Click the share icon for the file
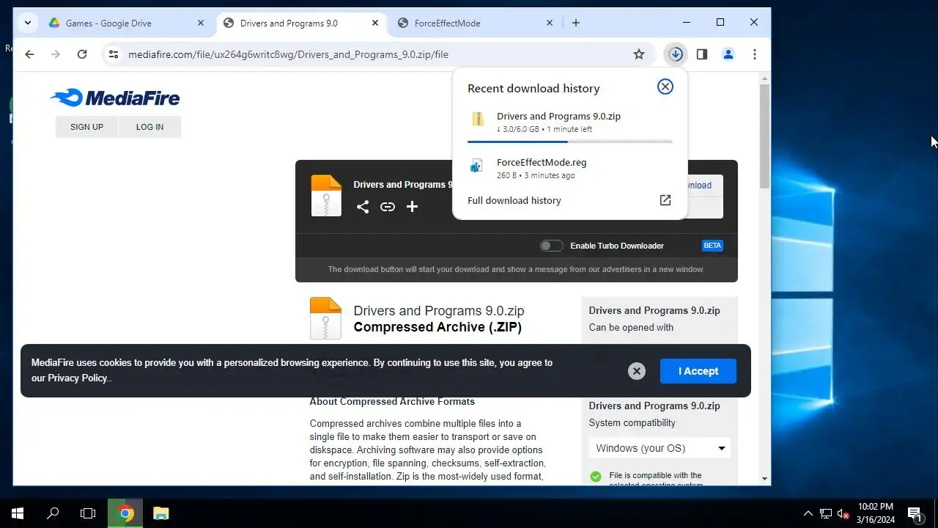938x528 pixels. pyautogui.click(x=363, y=207)
